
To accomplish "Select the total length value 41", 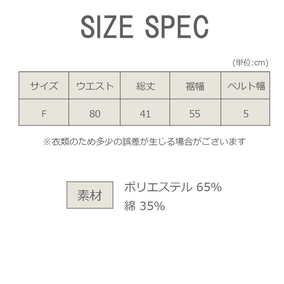I will tap(145, 114).
